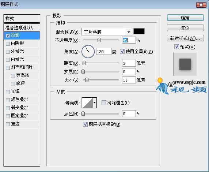The height and width of the screenshot is (172, 209).
Task: Open the blend mode dropdown 正片叠底
Action: pos(107,32)
